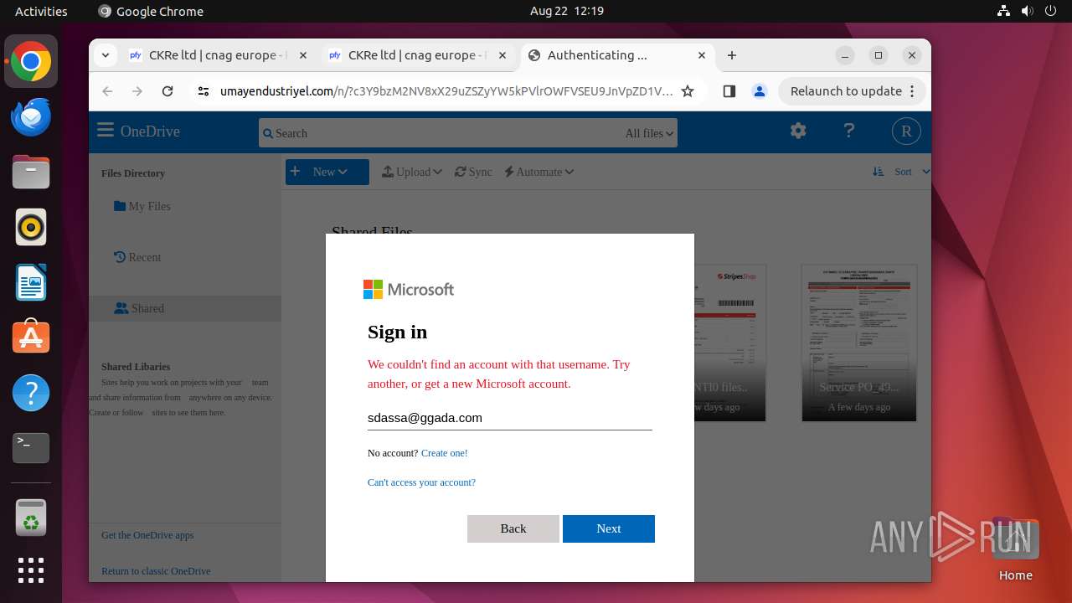Reload the page in Chrome
Image resolution: width=1072 pixels, height=603 pixels.
point(167,91)
